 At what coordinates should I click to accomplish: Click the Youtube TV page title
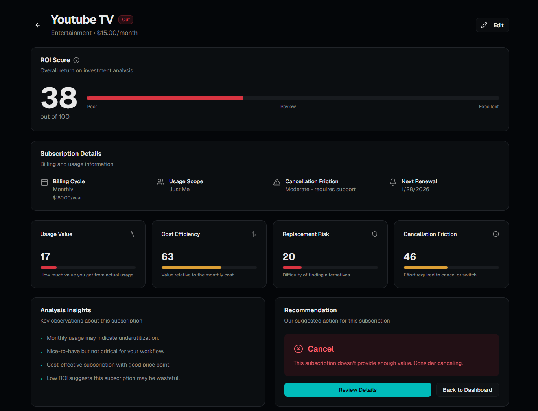coord(82,20)
